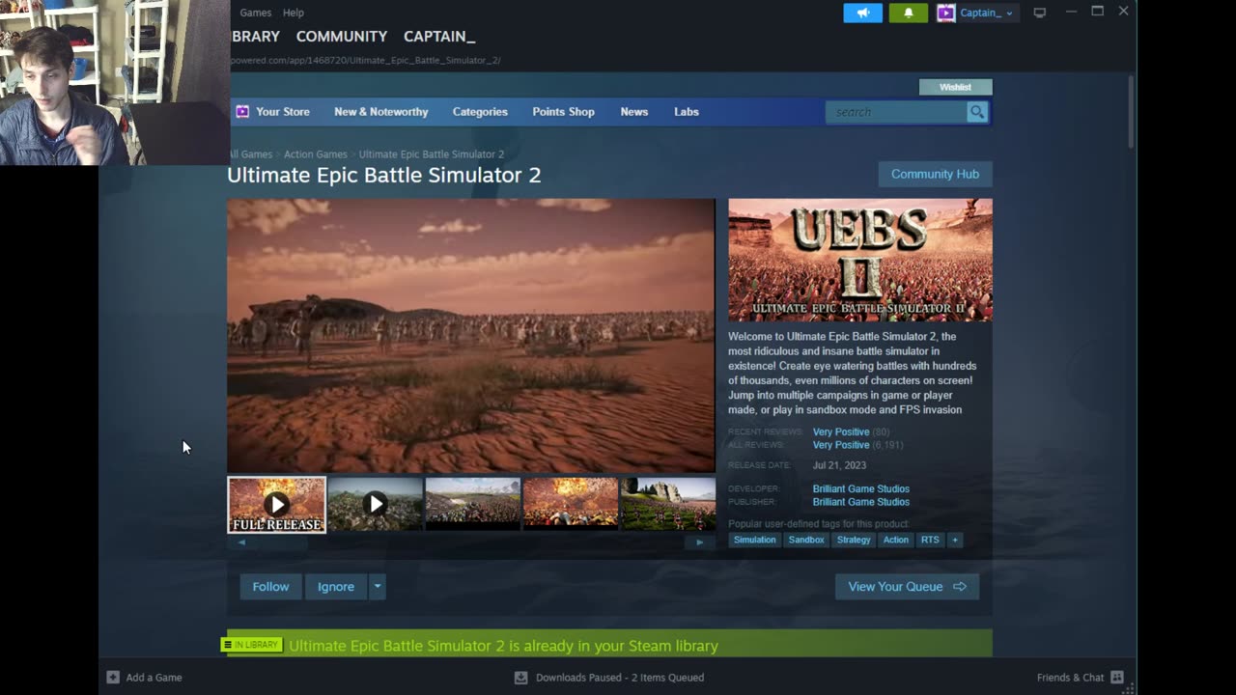This screenshot has width=1236, height=695.
Task: Click the downloads paused icon
Action: (521, 678)
